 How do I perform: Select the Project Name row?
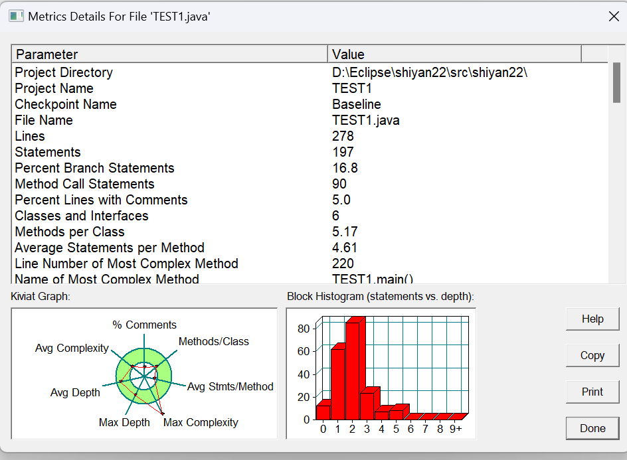tap(310, 88)
